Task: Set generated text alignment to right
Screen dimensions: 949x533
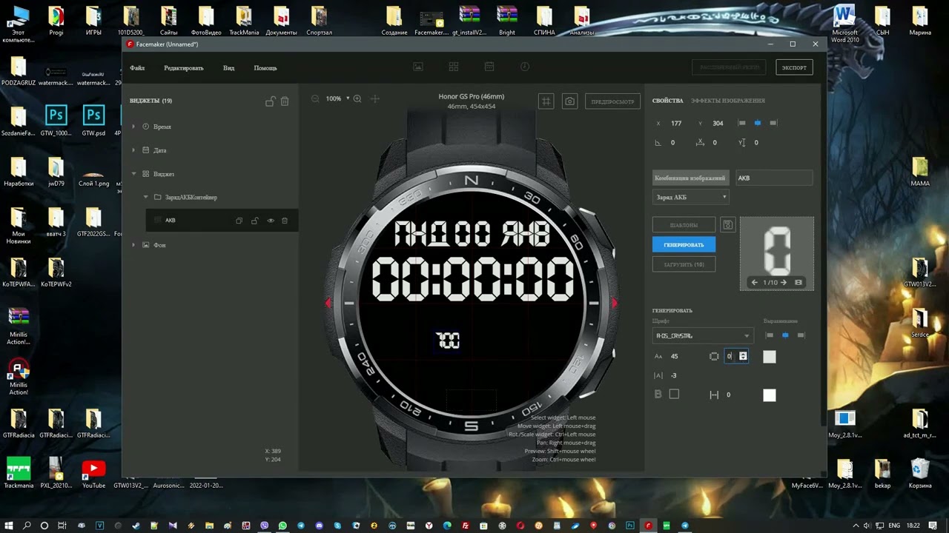Action: (801, 335)
